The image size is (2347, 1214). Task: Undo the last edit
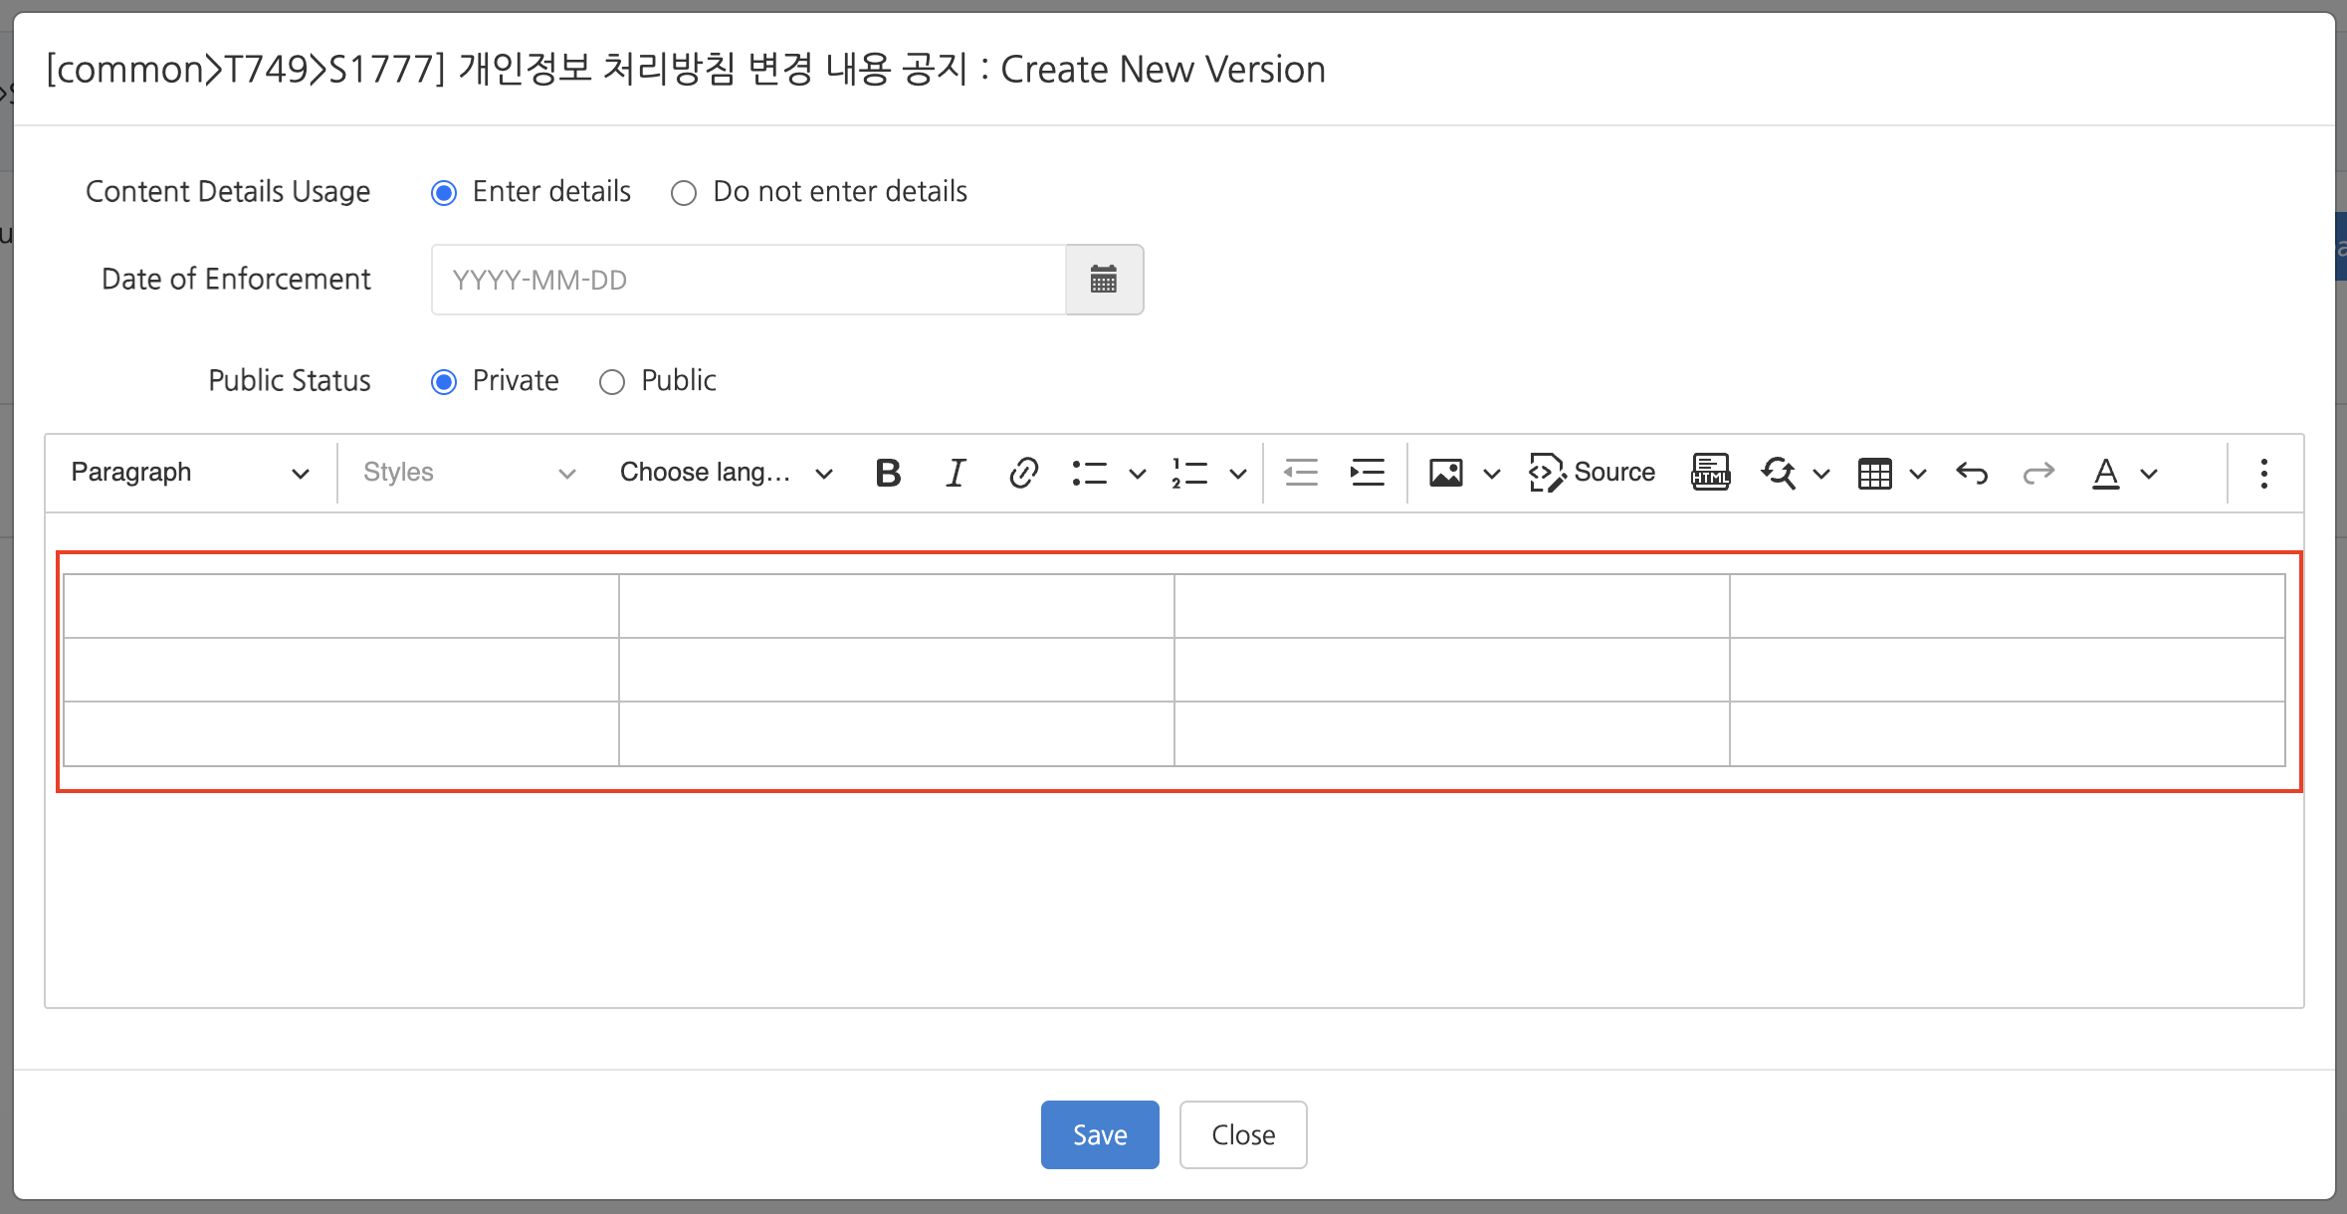tap(1971, 473)
